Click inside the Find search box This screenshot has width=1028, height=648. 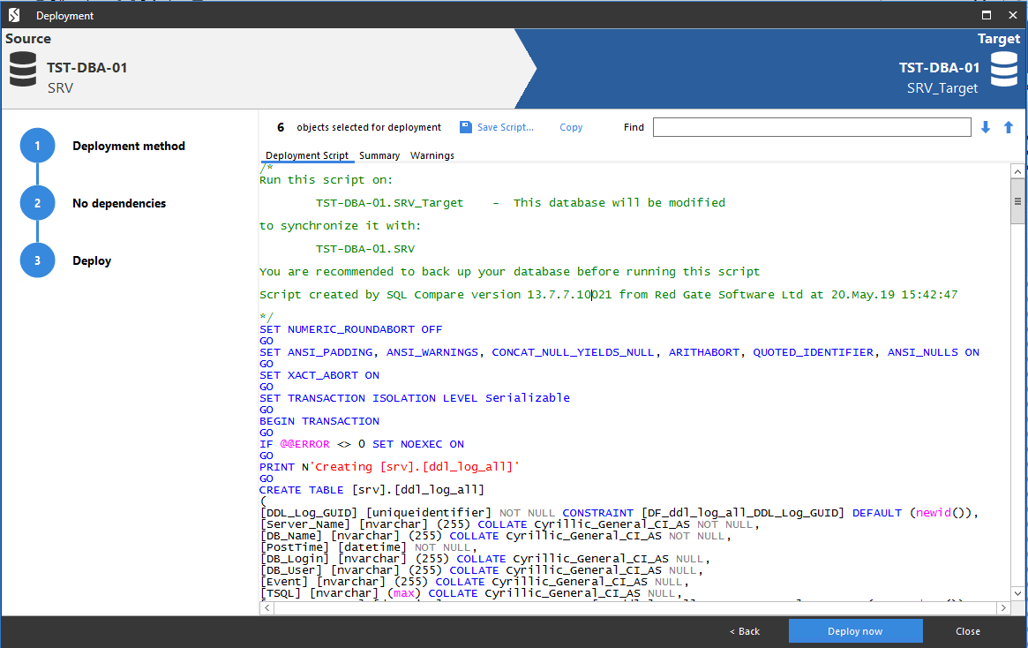810,126
